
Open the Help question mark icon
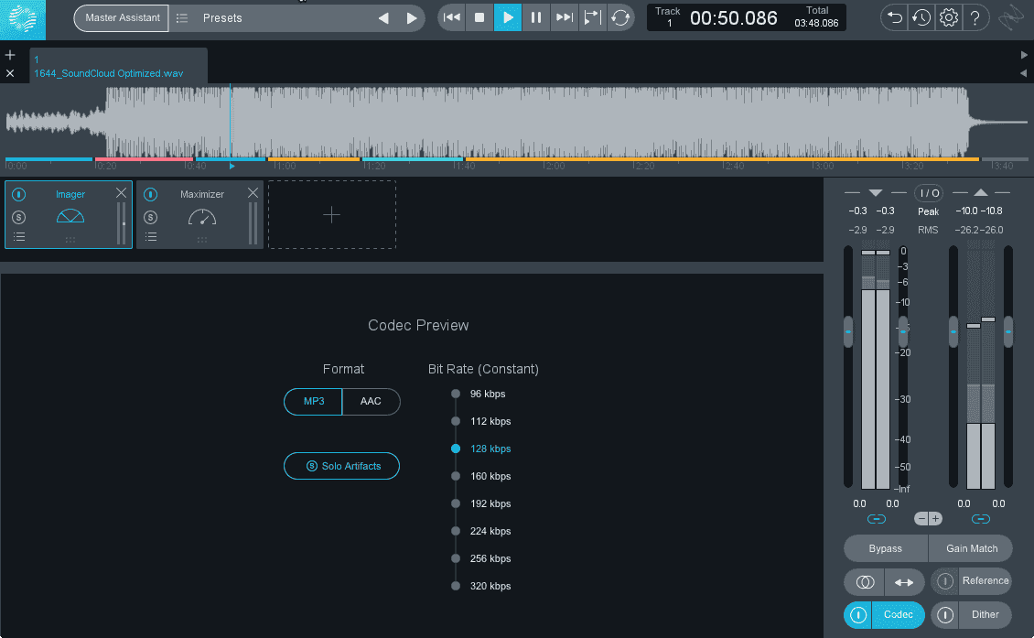click(975, 17)
